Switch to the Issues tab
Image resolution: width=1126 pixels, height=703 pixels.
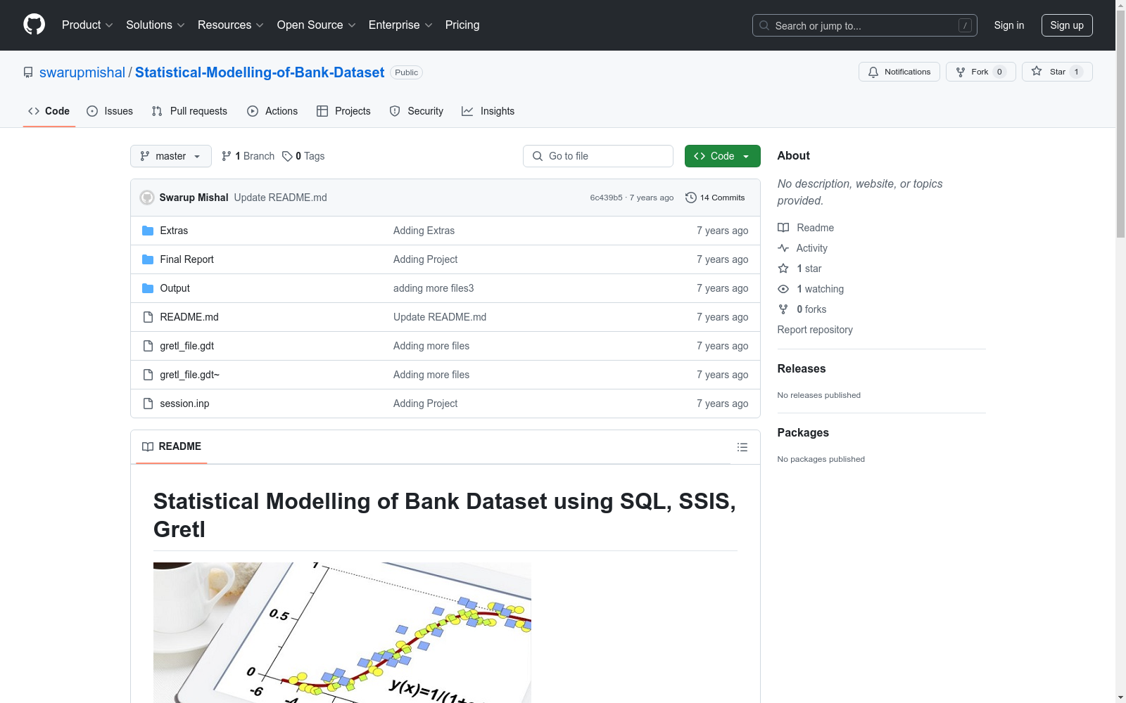[x=110, y=111]
